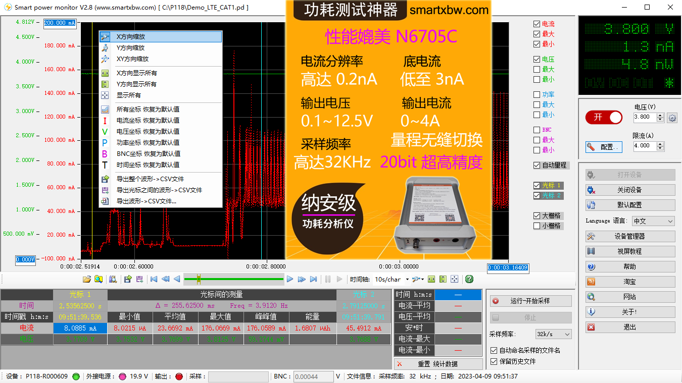682x383 pixels.
Task: Select 时间坐标 恢复为默认值
Action: (x=160, y=165)
